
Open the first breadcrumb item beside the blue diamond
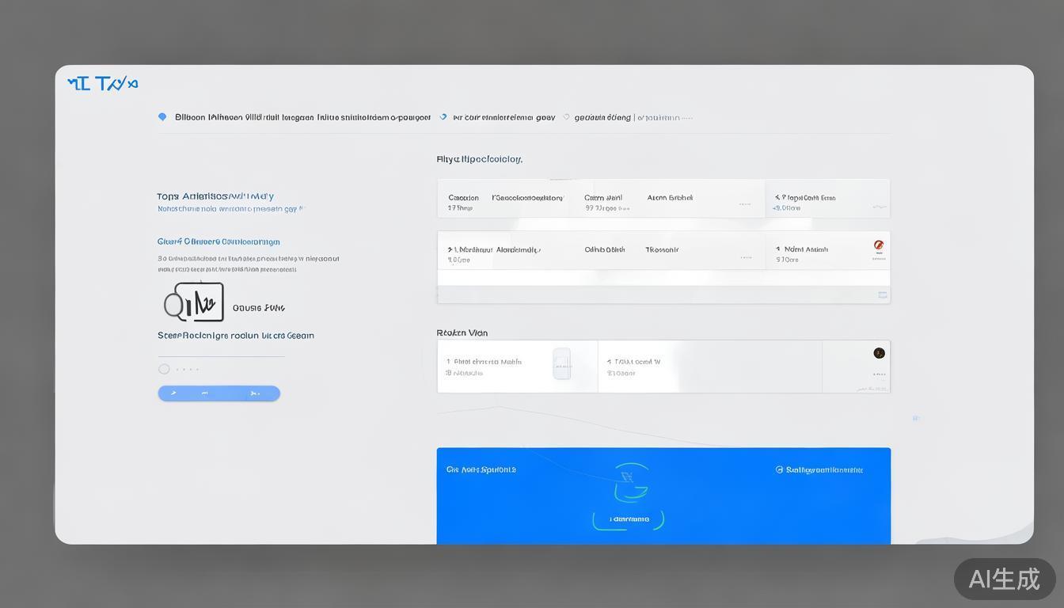tap(302, 117)
